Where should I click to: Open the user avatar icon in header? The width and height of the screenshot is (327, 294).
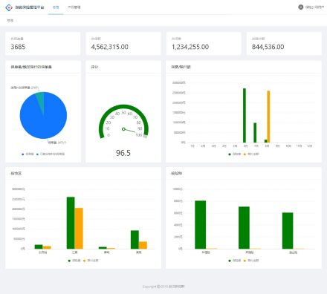300,7
